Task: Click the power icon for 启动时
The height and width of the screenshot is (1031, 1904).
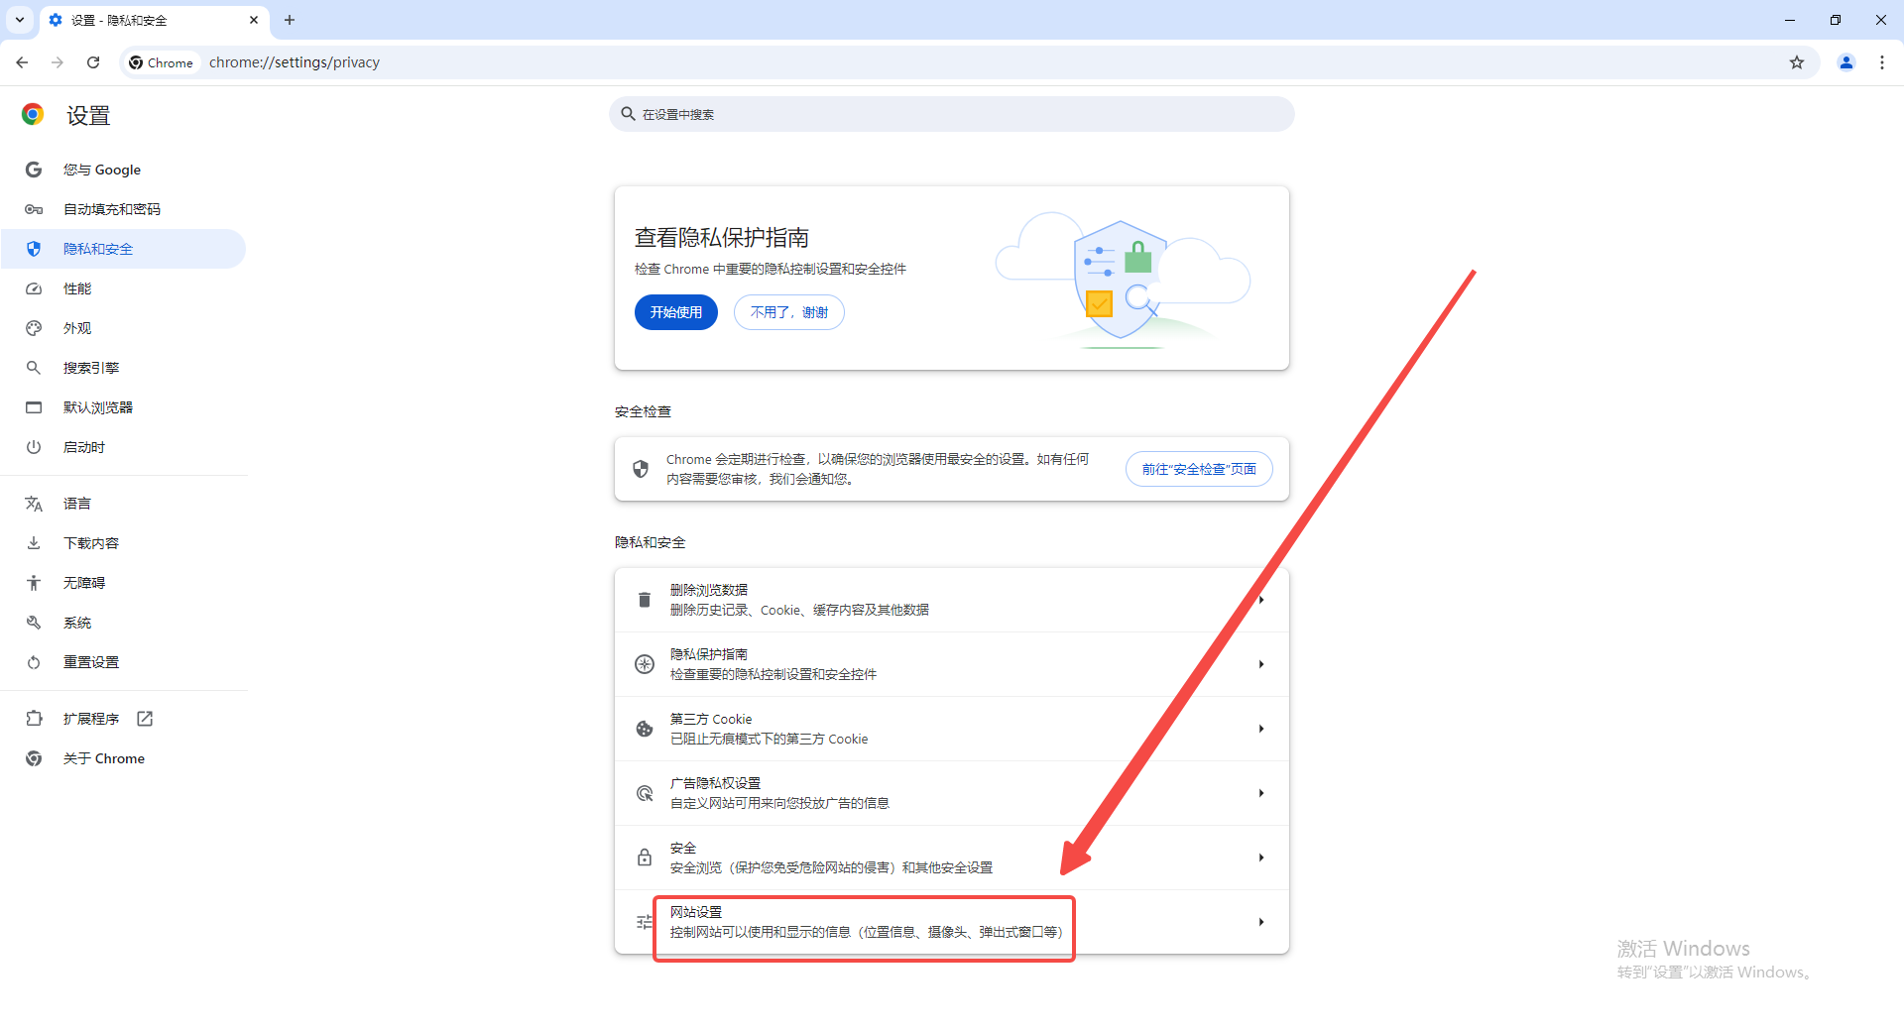Action: coord(34,447)
